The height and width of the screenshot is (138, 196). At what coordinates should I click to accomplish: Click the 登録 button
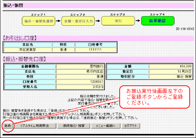coord(8,126)
